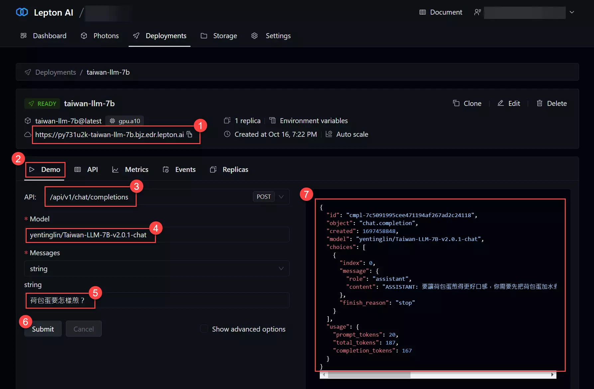Click the scrollbar right arrow

tap(552, 375)
